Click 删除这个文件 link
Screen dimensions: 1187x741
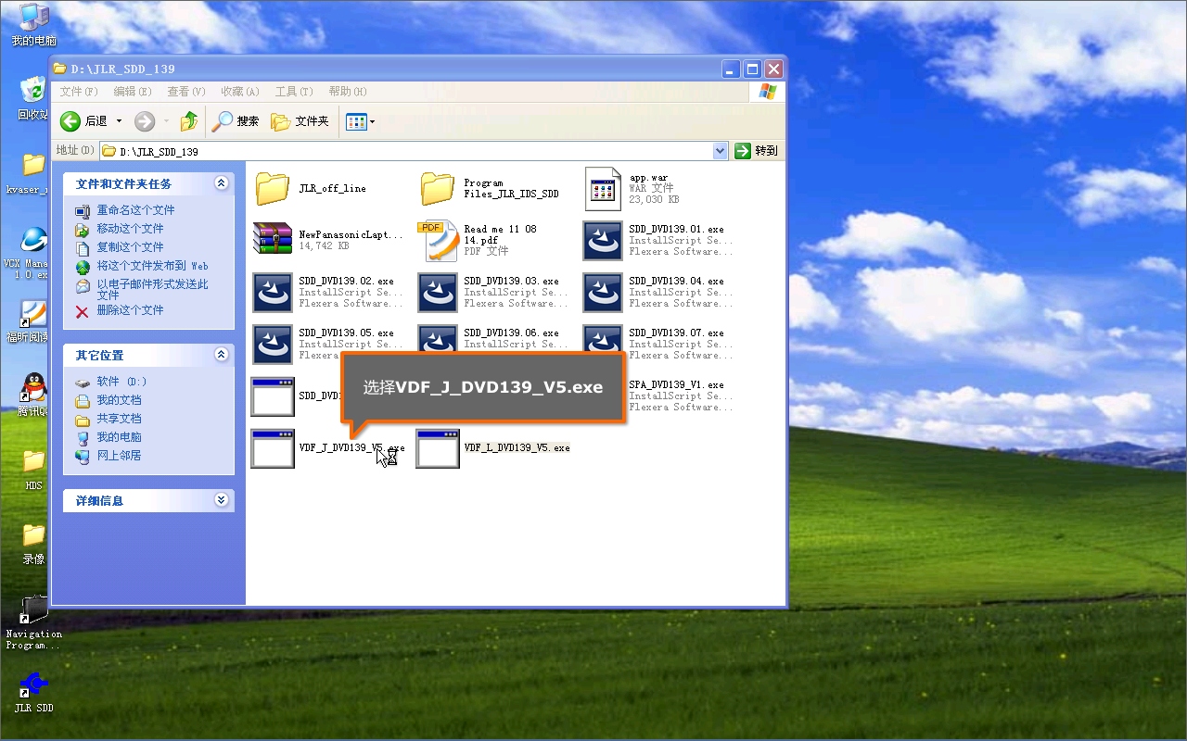coord(130,310)
